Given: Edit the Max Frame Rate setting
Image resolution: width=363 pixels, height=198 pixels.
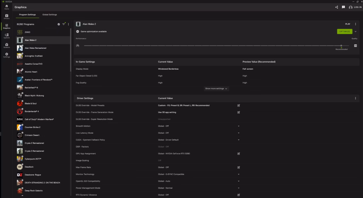Looking at the screenshot, I should tap(239, 168).
